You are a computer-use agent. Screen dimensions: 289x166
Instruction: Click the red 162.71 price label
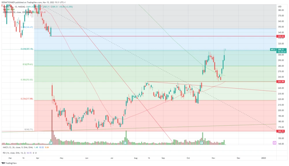click(x=280, y=131)
